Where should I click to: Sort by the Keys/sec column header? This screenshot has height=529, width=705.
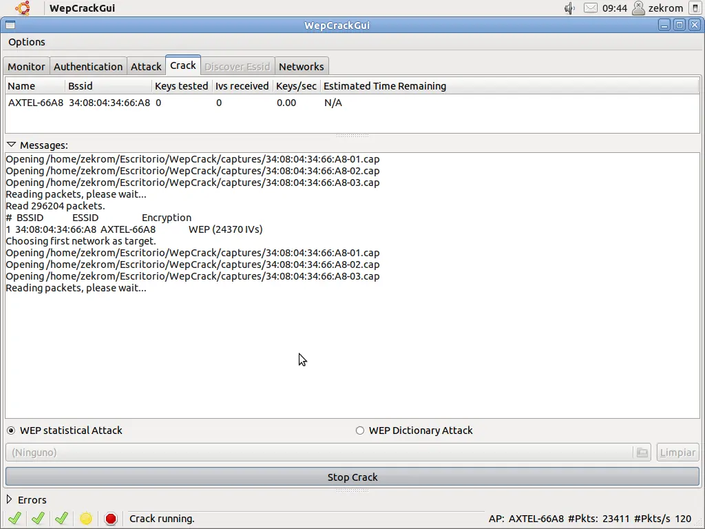(296, 86)
